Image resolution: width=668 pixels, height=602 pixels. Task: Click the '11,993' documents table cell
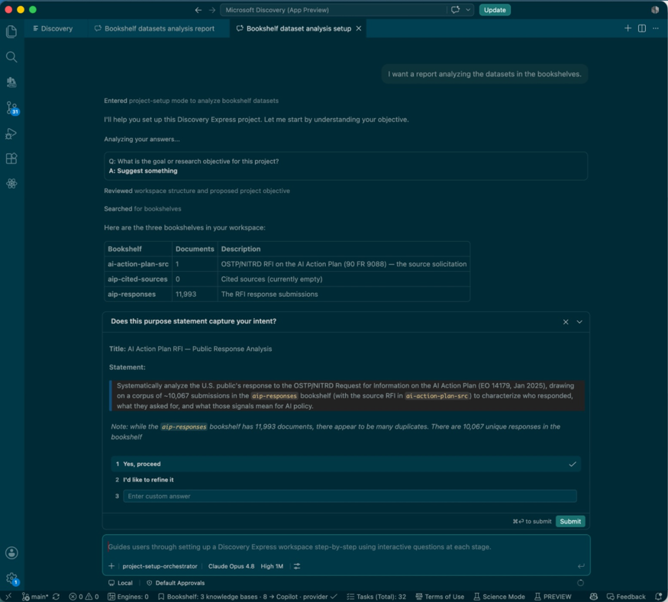pyautogui.click(x=195, y=295)
